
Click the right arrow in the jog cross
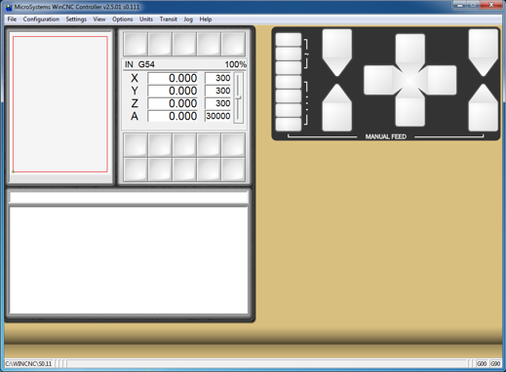click(442, 80)
